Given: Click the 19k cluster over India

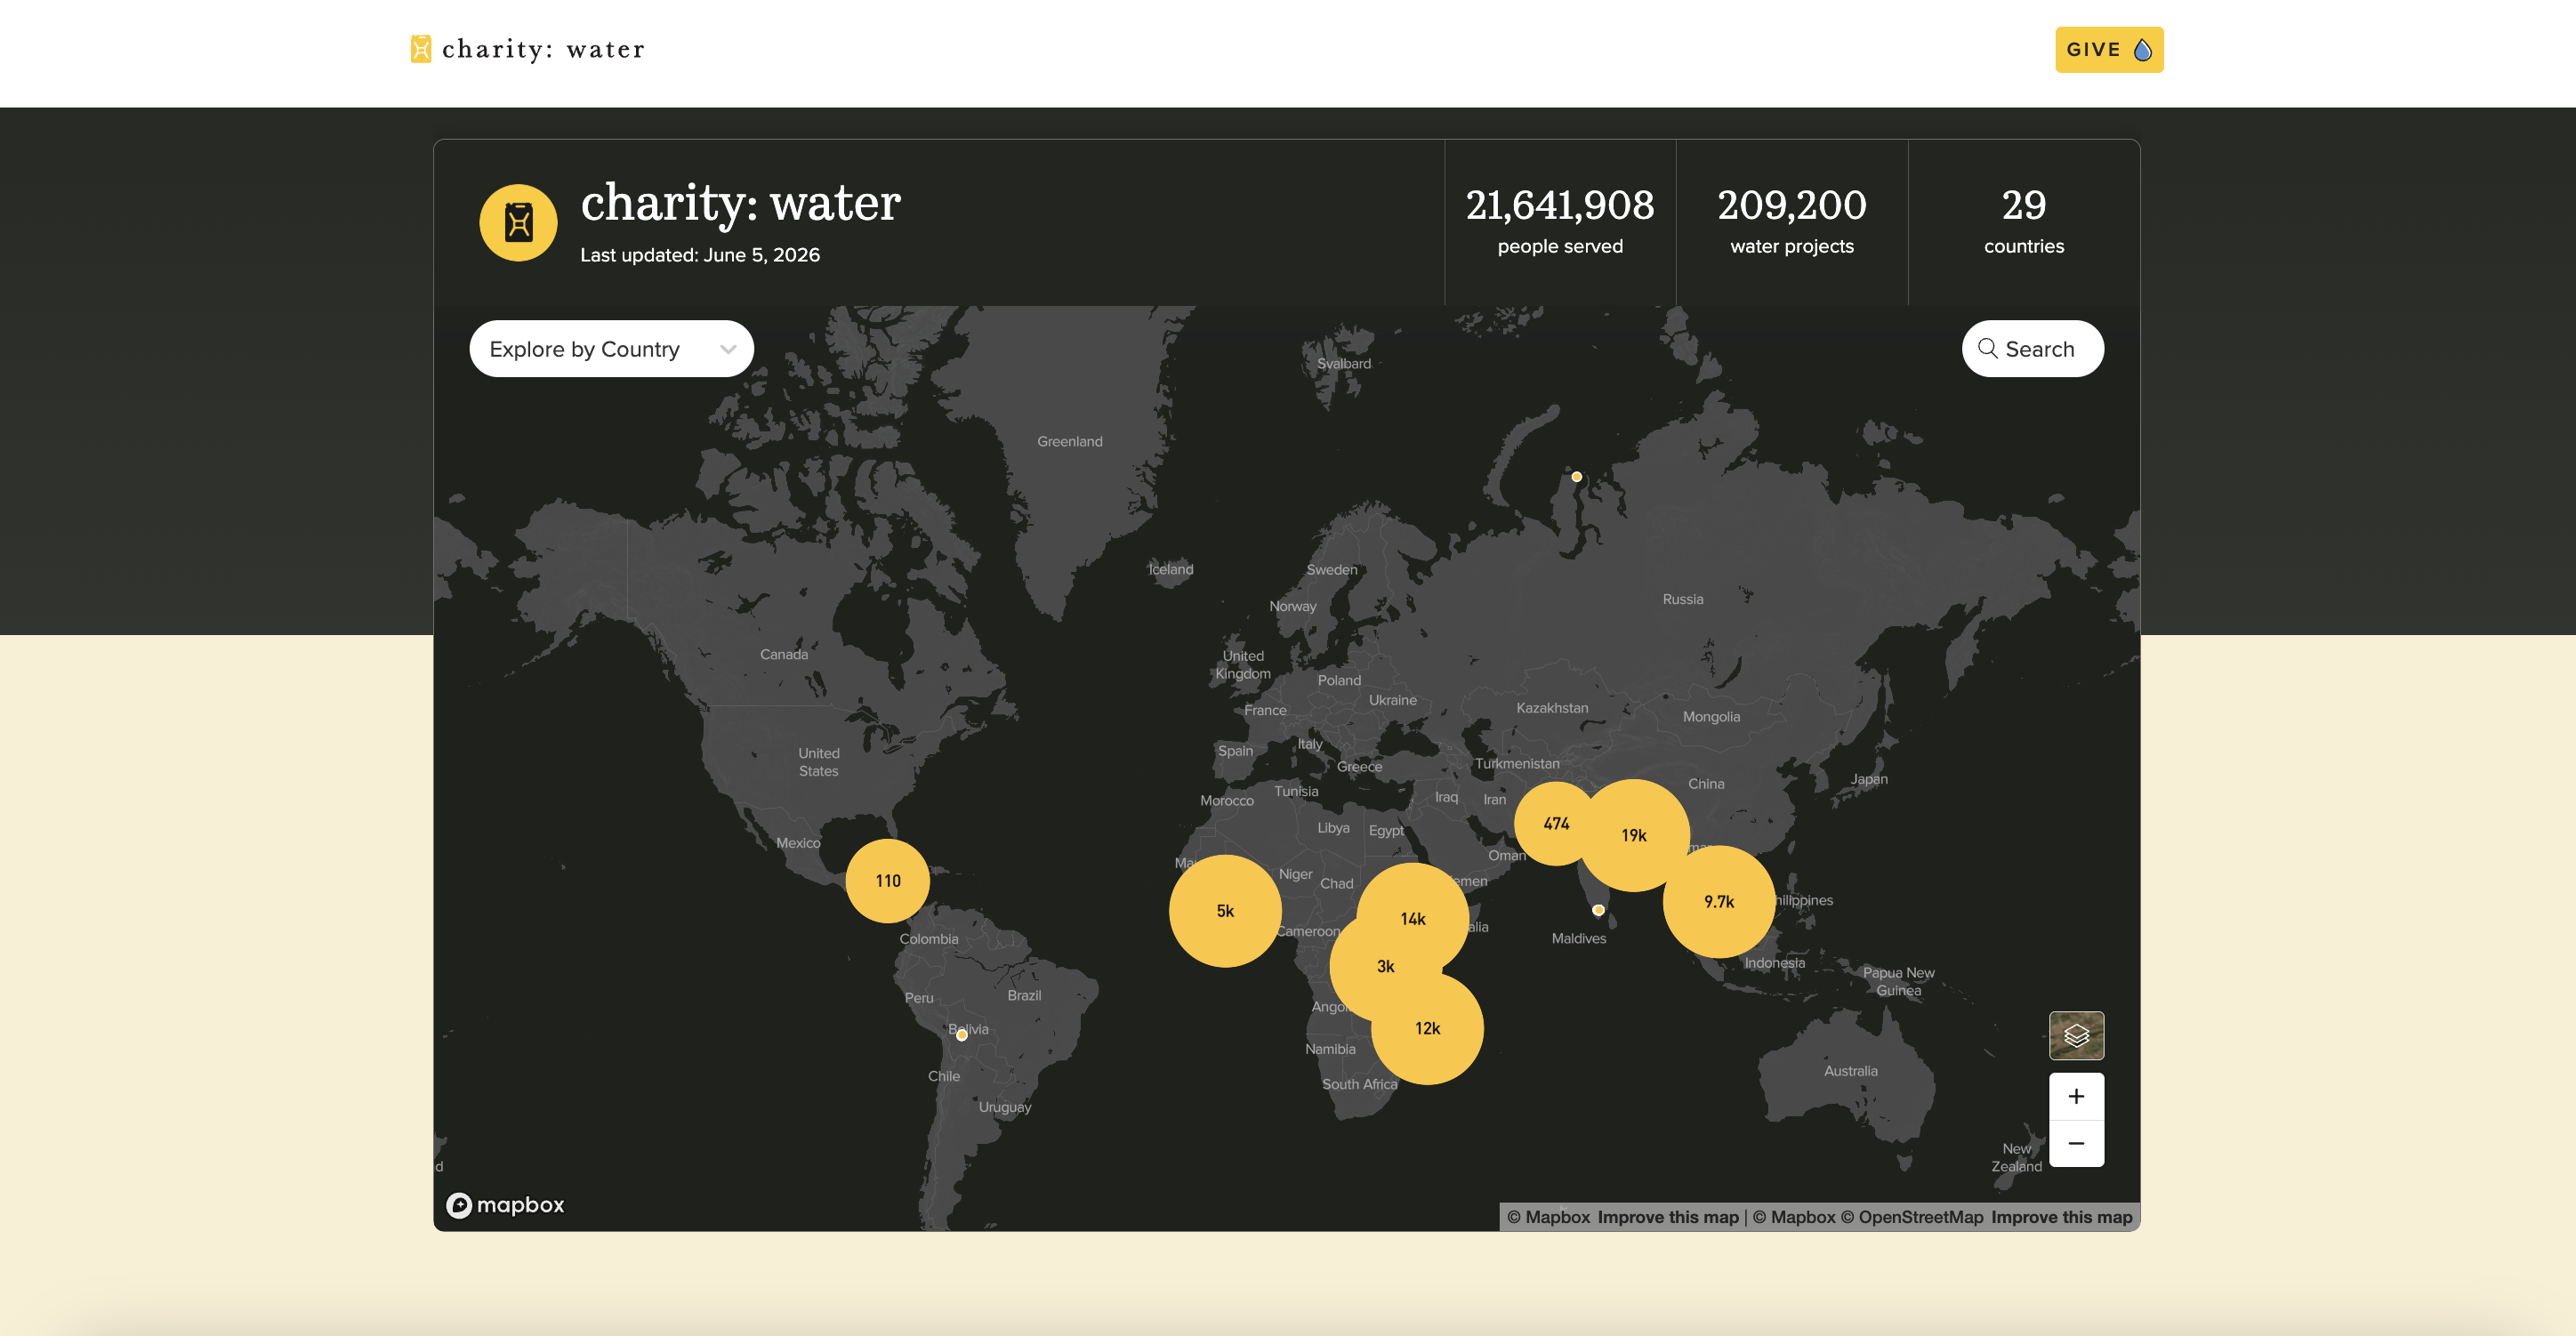Looking at the screenshot, I should (x=1633, y=835).
